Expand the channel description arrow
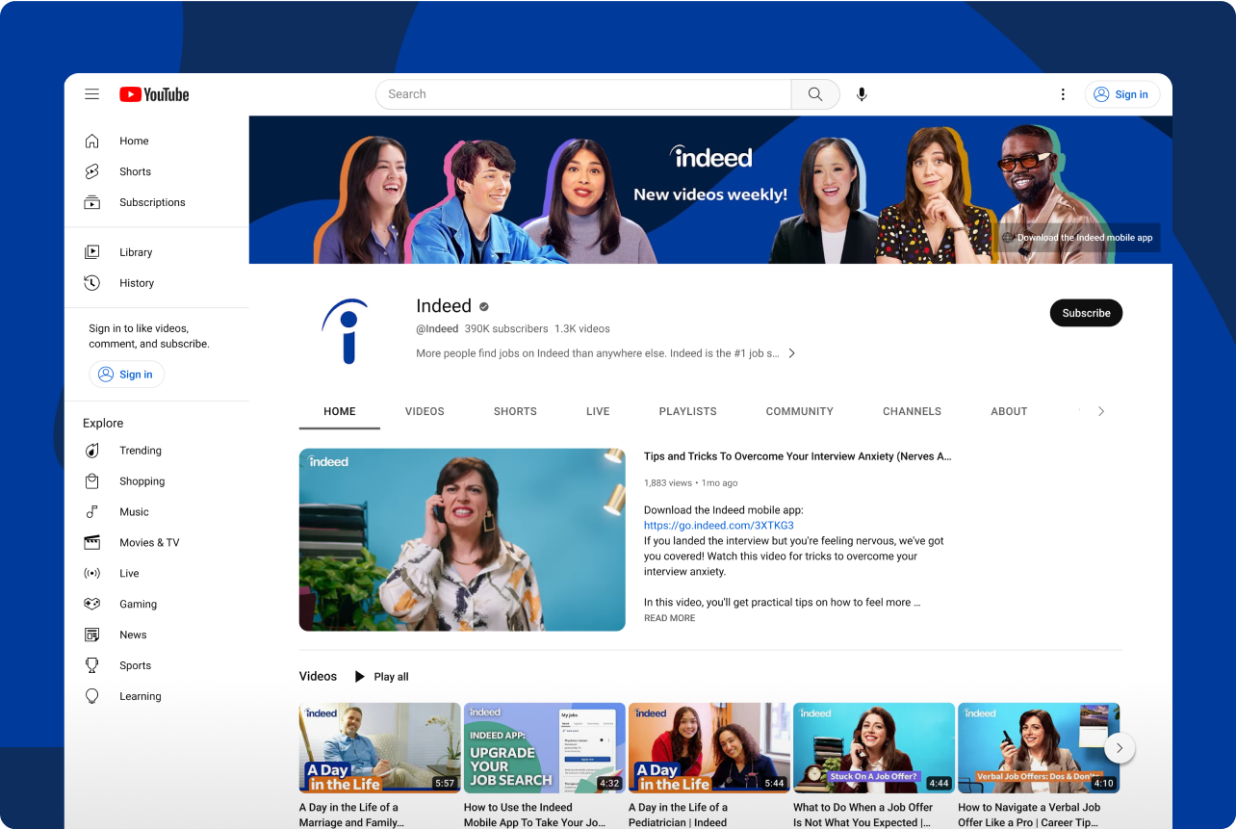 791,353
